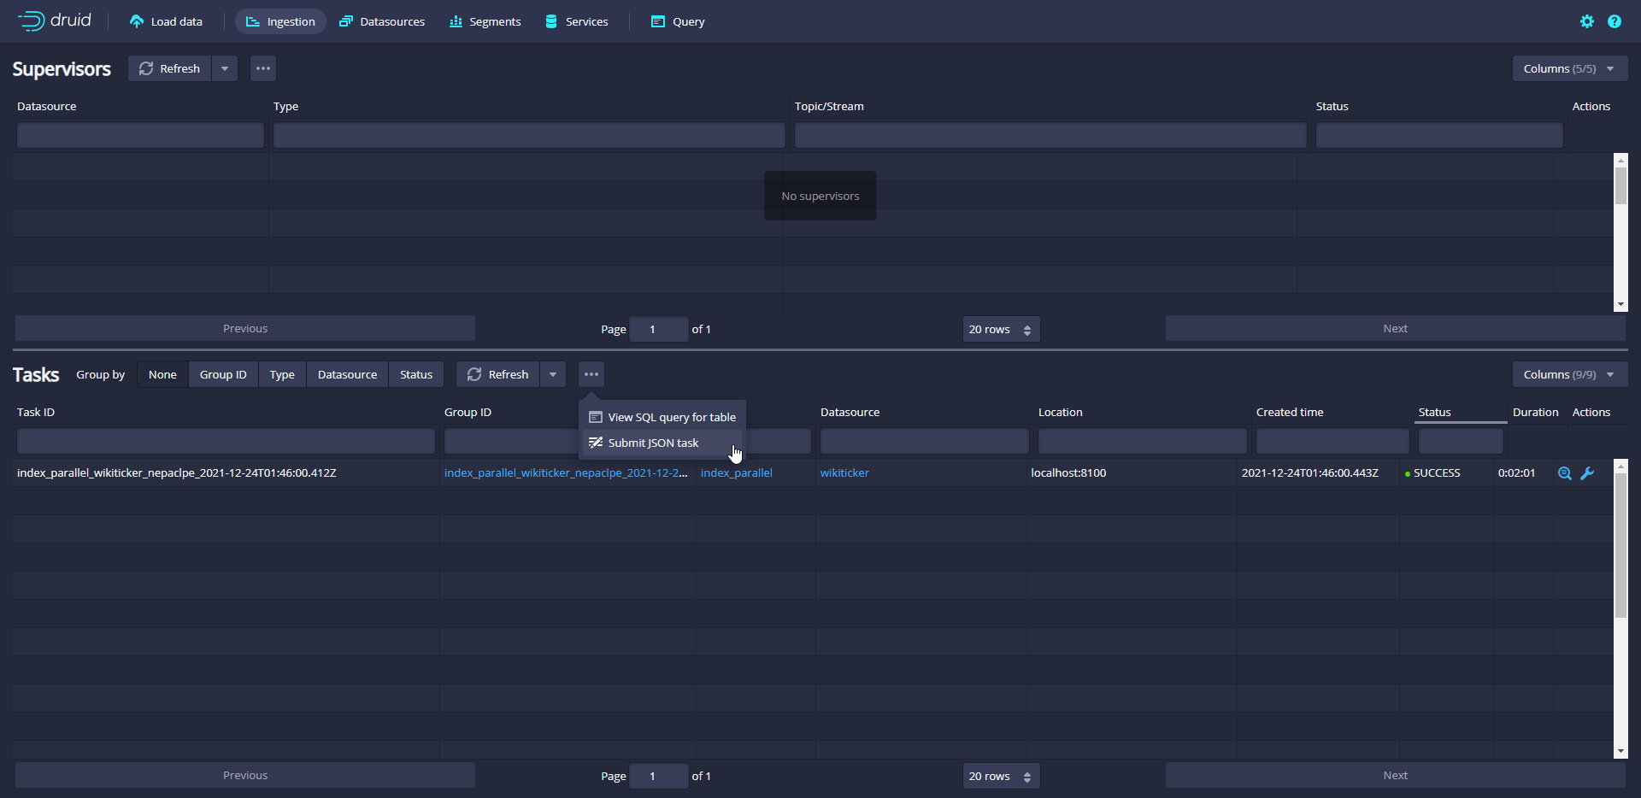Switch to the Ingestion view

coord(280,21)
